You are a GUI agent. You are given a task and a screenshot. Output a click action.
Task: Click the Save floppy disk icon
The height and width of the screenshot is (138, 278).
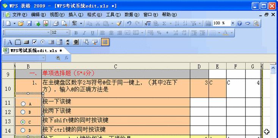tap(29, 23)
